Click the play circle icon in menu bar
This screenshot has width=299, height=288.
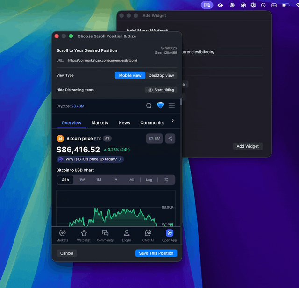(x=263, y=5)
